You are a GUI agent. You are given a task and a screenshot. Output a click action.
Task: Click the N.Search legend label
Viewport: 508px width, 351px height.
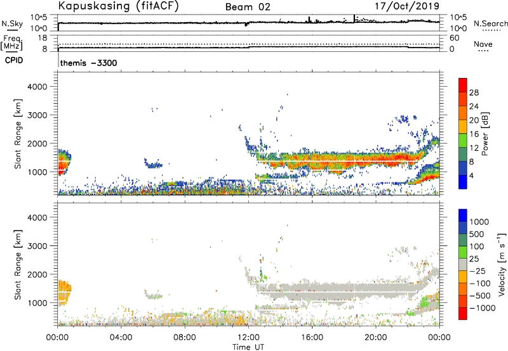pyautogui.click(x=491, y=23)
